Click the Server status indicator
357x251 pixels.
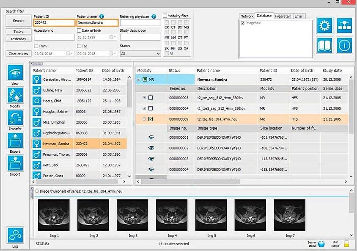(x=321, y=244)
